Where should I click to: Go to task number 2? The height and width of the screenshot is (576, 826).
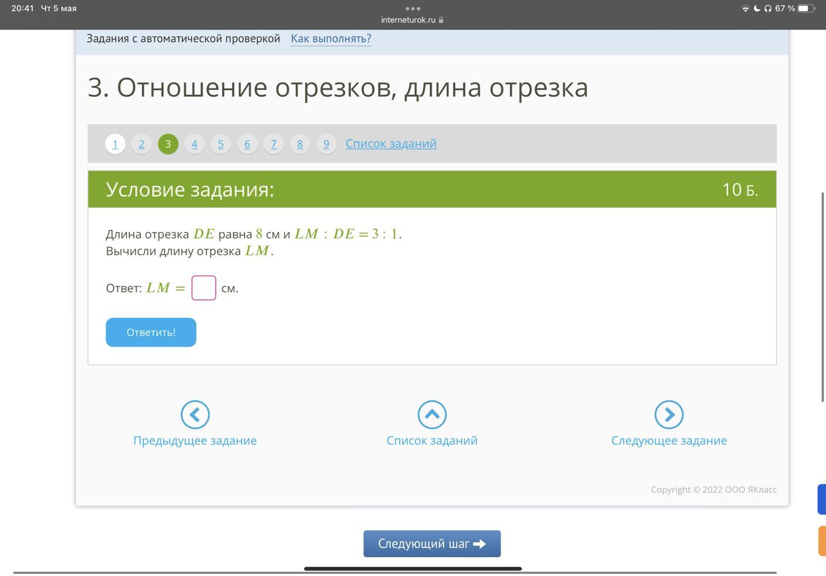click(x=141, y=144)
